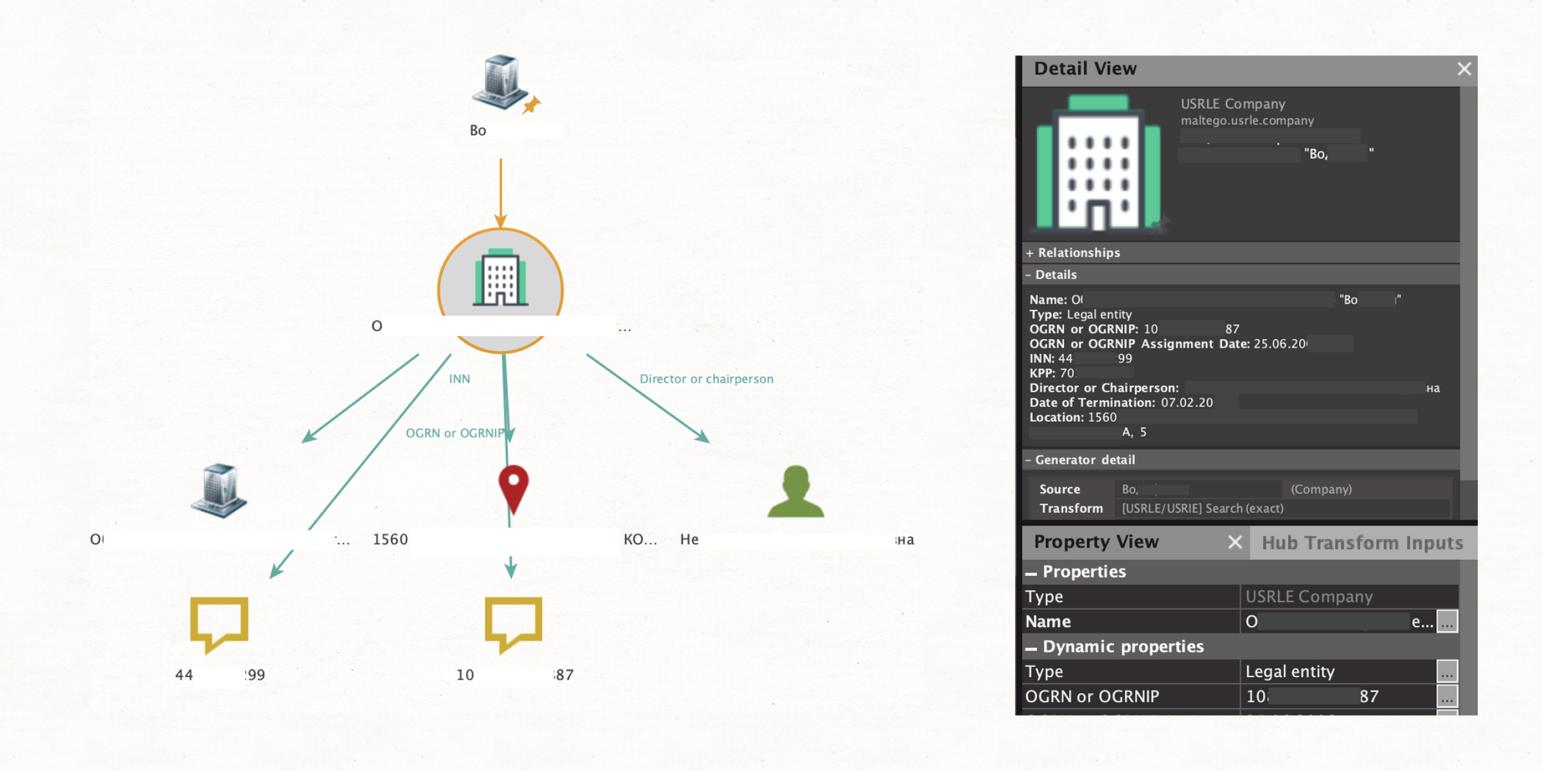
Task: Click the 'Director or chairperson' link label
Action: coord(706,379)
